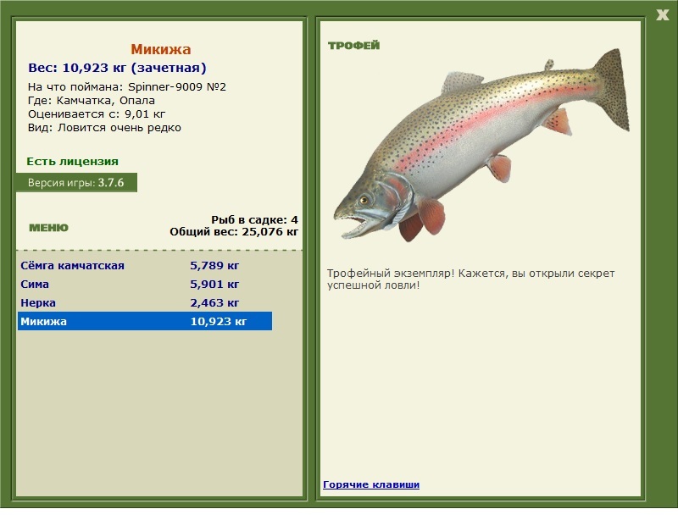This screenshot has height=520, width=678.
Task: Click the Оценивается с: 9,01 кг line
Action: click(x=97, y=114)
